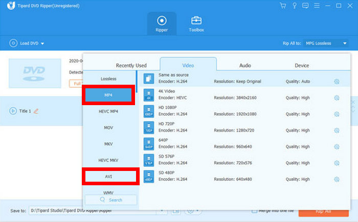The image size is (358, 222).
Task: Click the format Search field
Action: 111,200
